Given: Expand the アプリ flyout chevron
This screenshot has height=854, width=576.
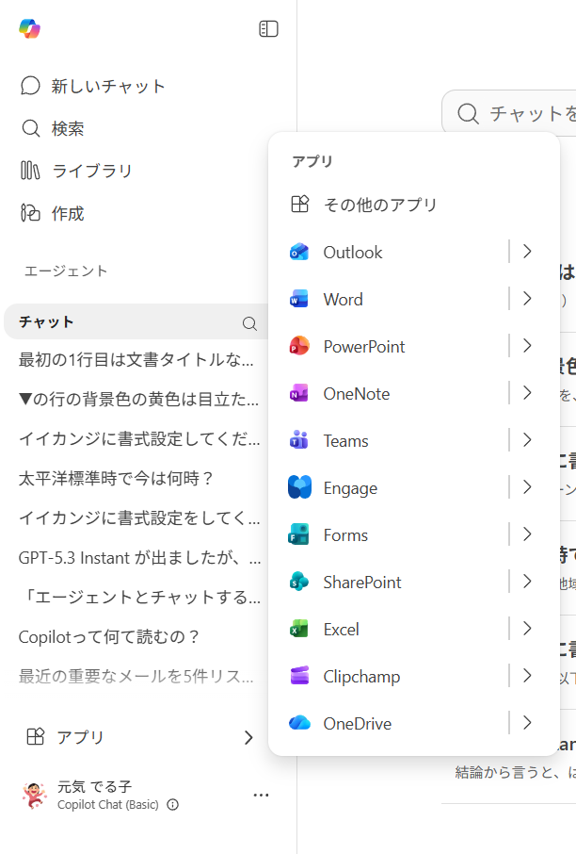Looking at the screenshot, I should click(248, 737).
